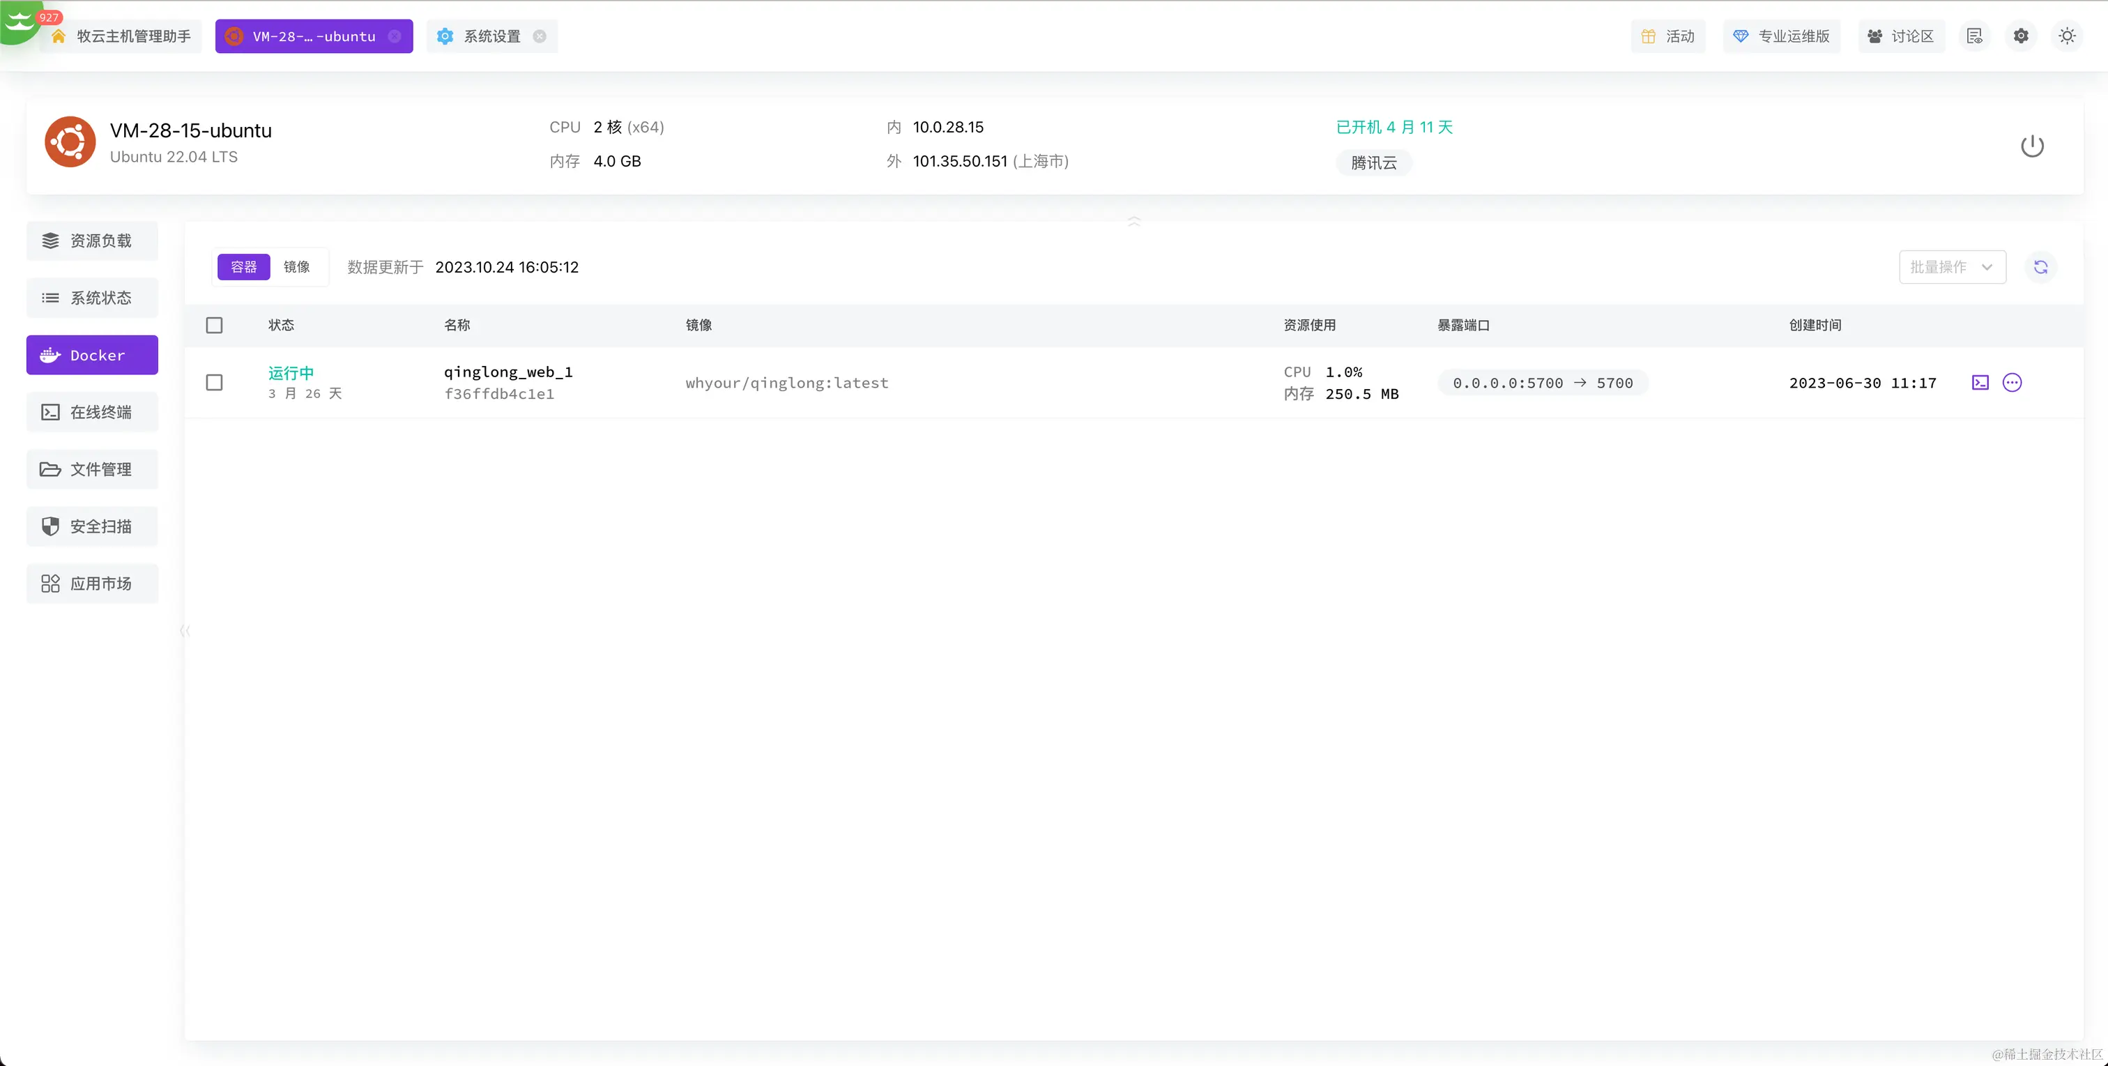Open more actions for qinglong_web_1 container
Screen dimensions: 2108x1066
[2011, 382]
